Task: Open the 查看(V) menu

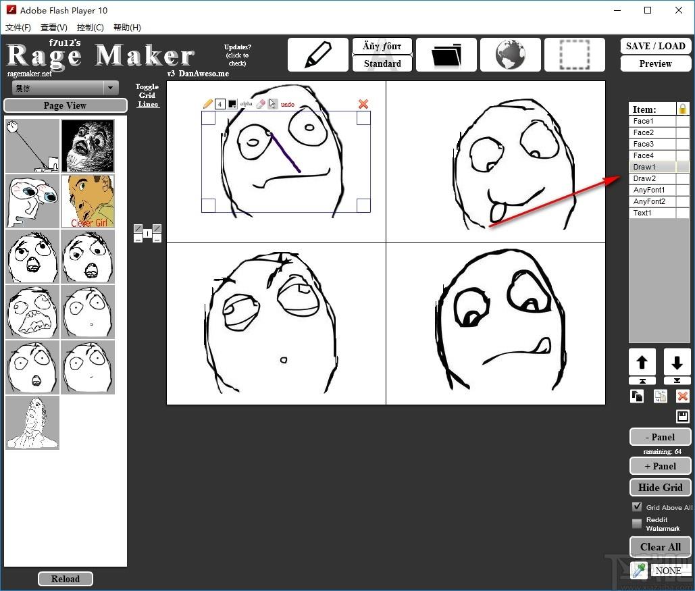Action: [x=54, y=28]
